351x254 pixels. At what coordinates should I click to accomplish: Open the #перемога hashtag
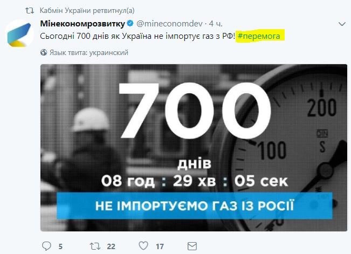point(259,36)
